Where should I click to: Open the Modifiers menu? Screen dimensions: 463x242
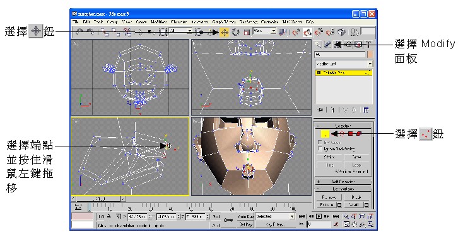(158, 22)
